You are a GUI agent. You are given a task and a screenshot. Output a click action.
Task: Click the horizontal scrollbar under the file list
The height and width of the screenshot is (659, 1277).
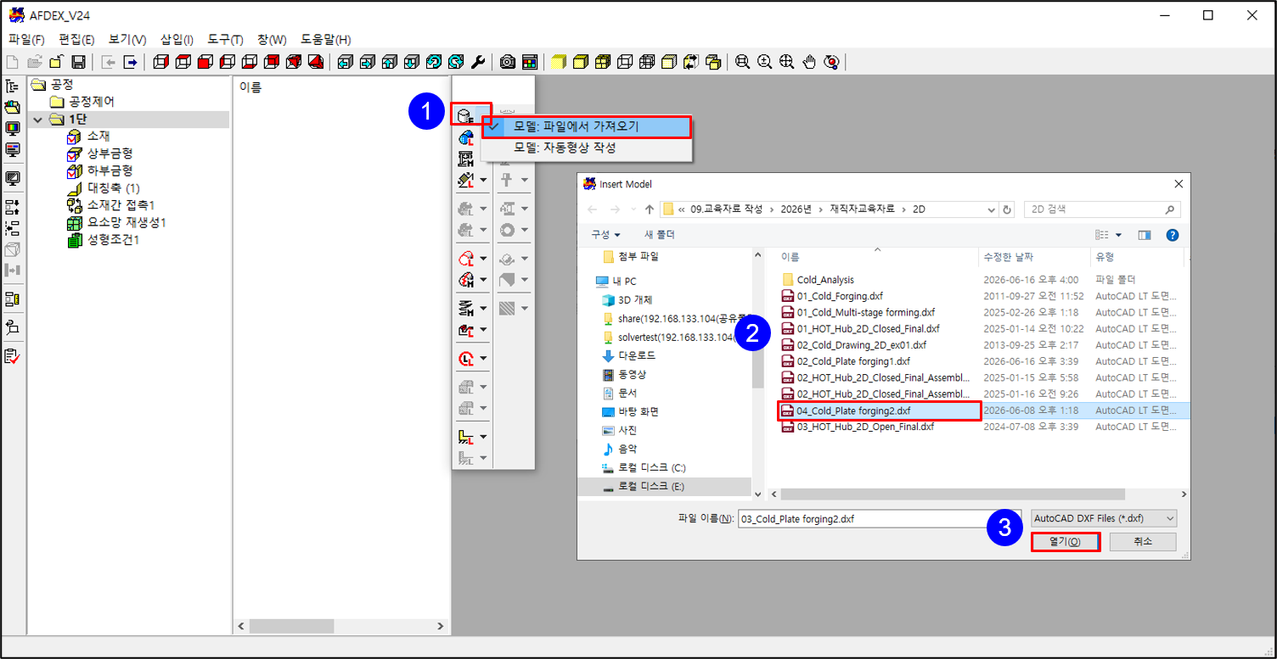pos(953,494)
